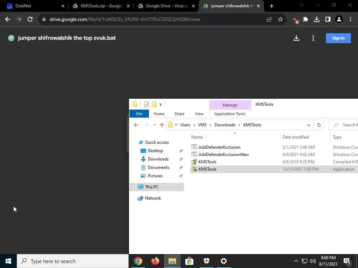Select This PC in navigation pane
Viewport: 358px width, 268px height.
(x=157, y=187)
